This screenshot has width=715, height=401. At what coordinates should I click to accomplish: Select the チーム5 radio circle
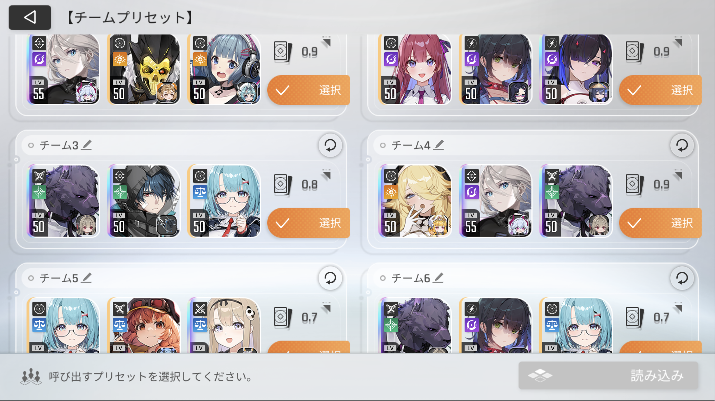[x=31, y=278]
